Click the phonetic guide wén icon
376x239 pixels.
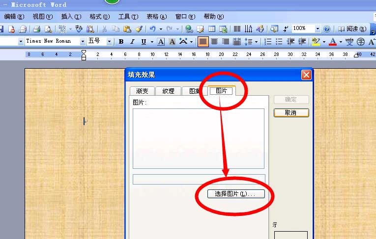tap(349, 42)
